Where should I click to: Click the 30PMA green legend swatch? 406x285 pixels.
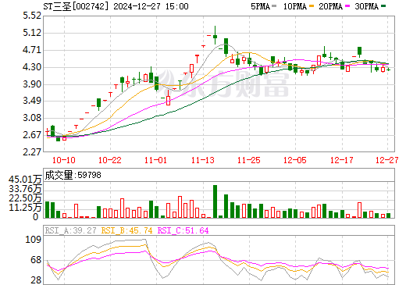383,5
